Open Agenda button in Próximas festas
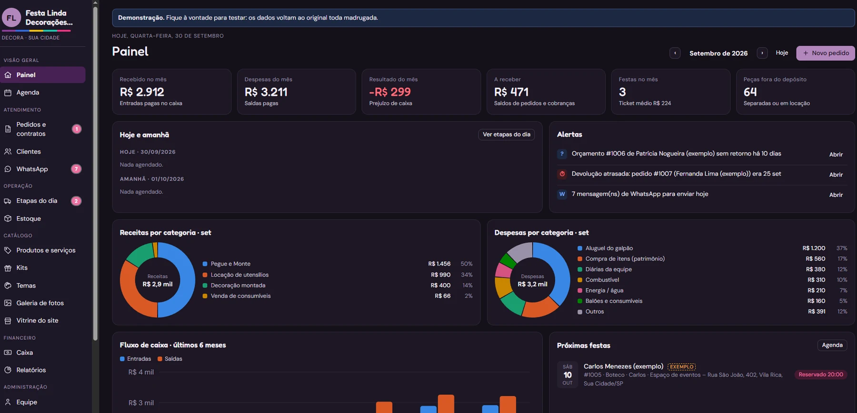The height and width of the screenshot is (413, 857). pyautogui.click(x=832, y=345)
